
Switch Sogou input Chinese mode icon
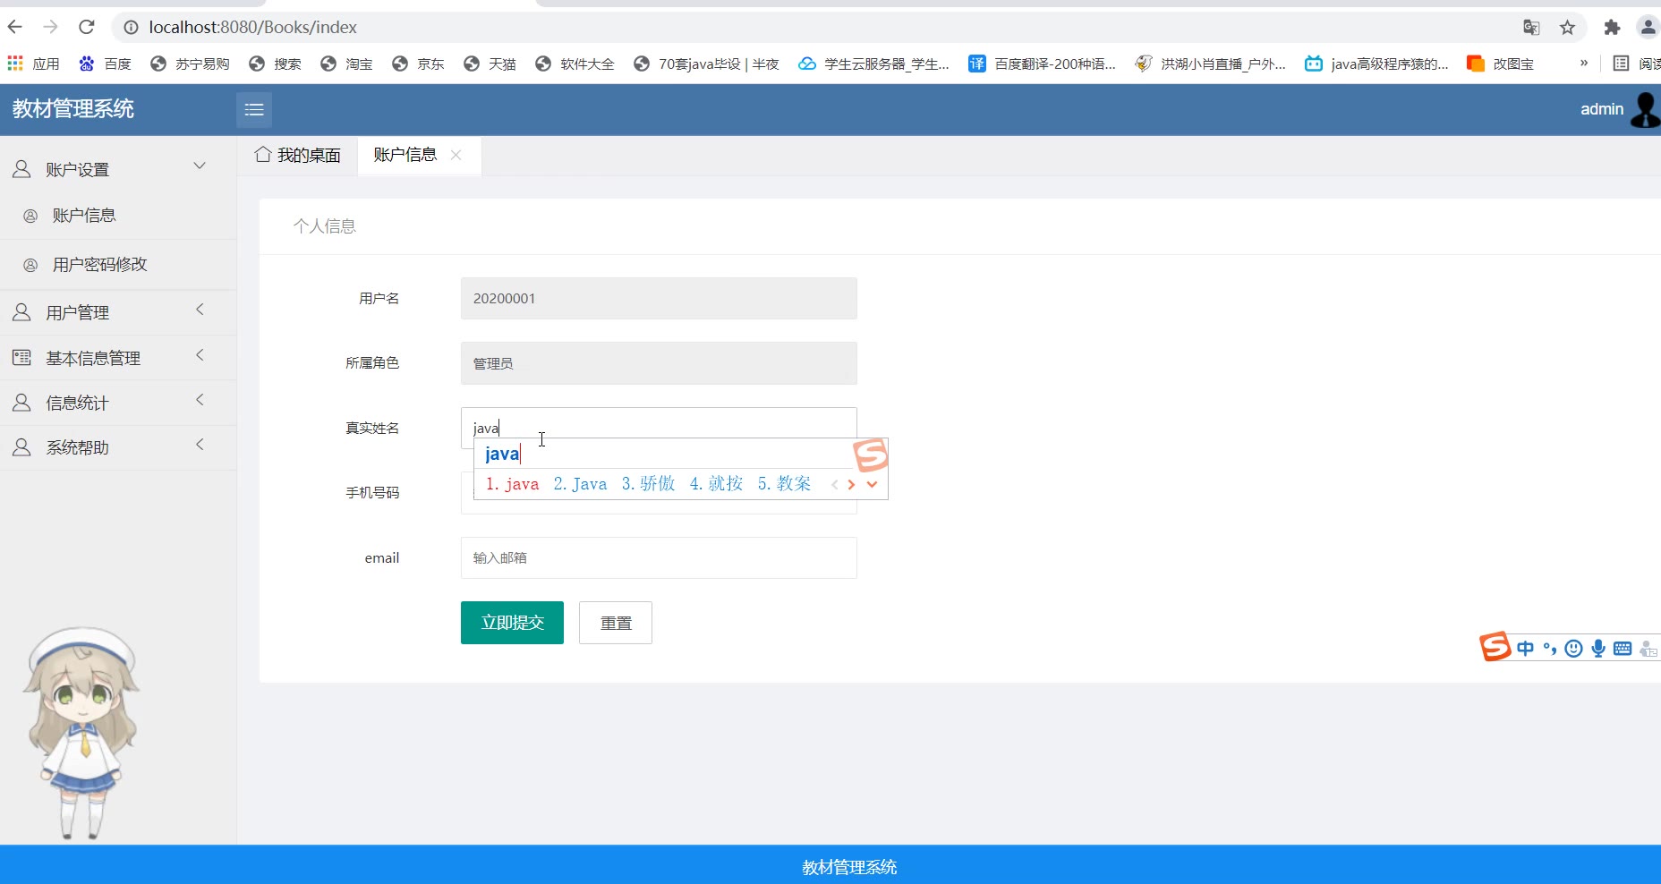point(1525,649)
